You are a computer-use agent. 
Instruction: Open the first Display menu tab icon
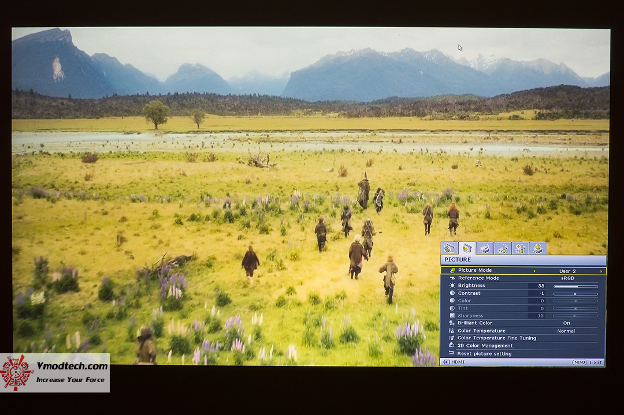(x=450, y=248)
